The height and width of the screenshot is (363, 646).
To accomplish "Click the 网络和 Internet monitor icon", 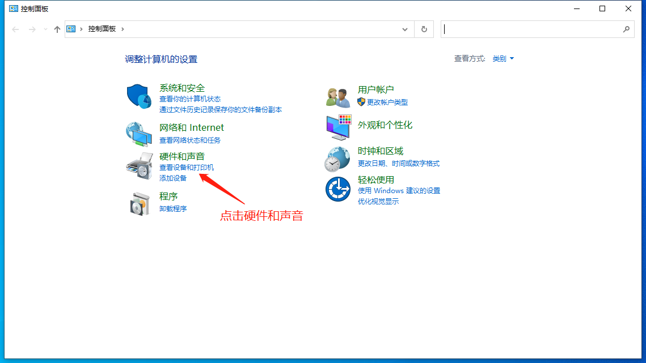I will coord(138,134).
